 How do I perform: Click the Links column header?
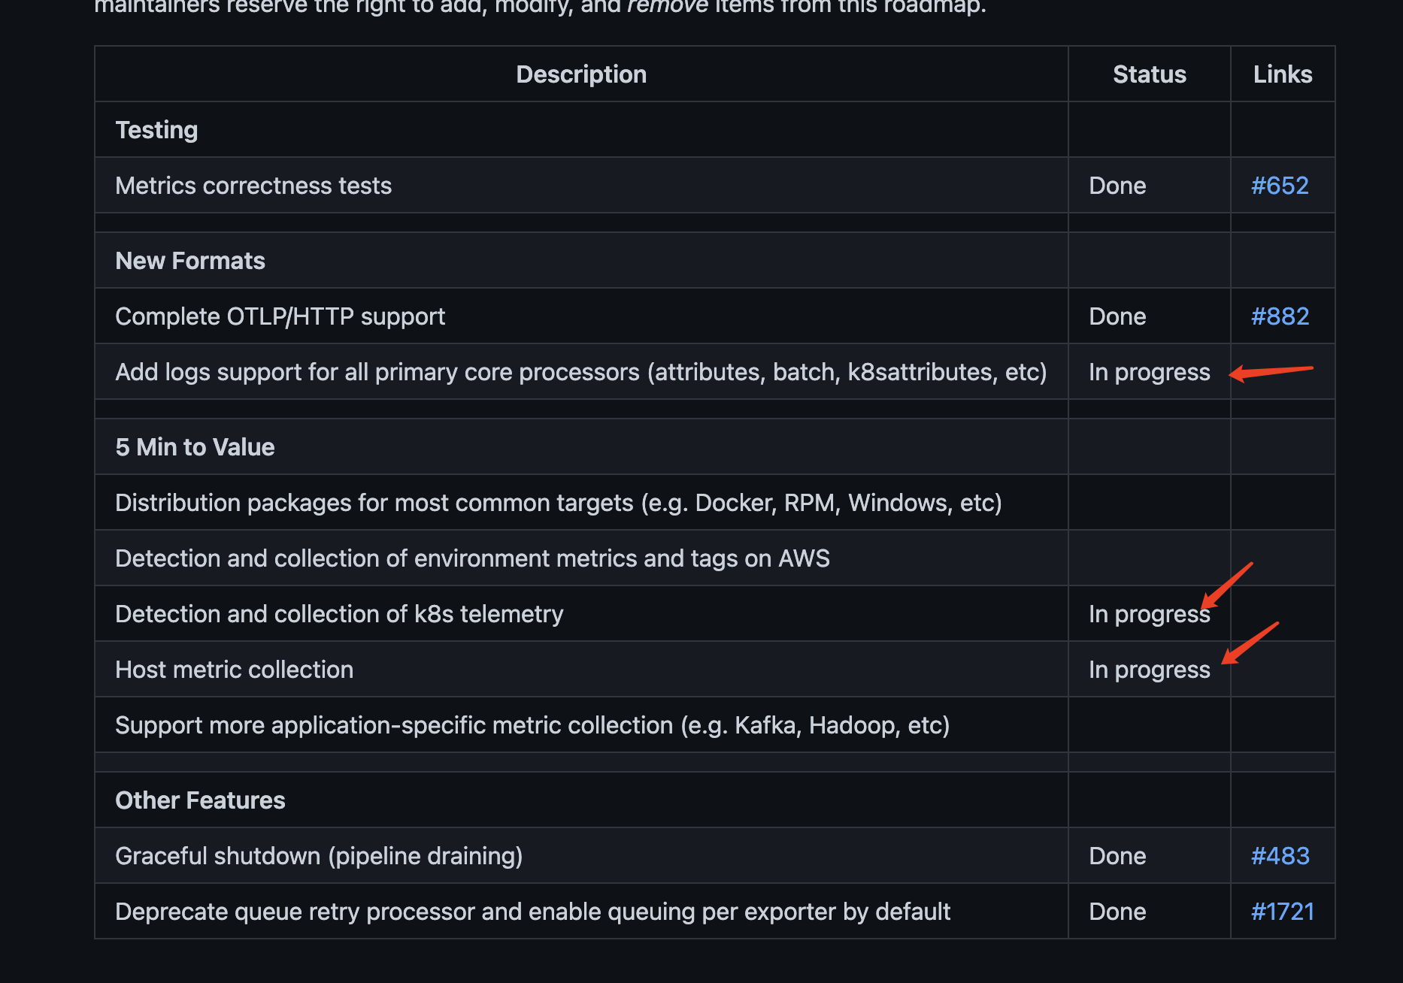pyautogui.click(x=1283, y=74)
